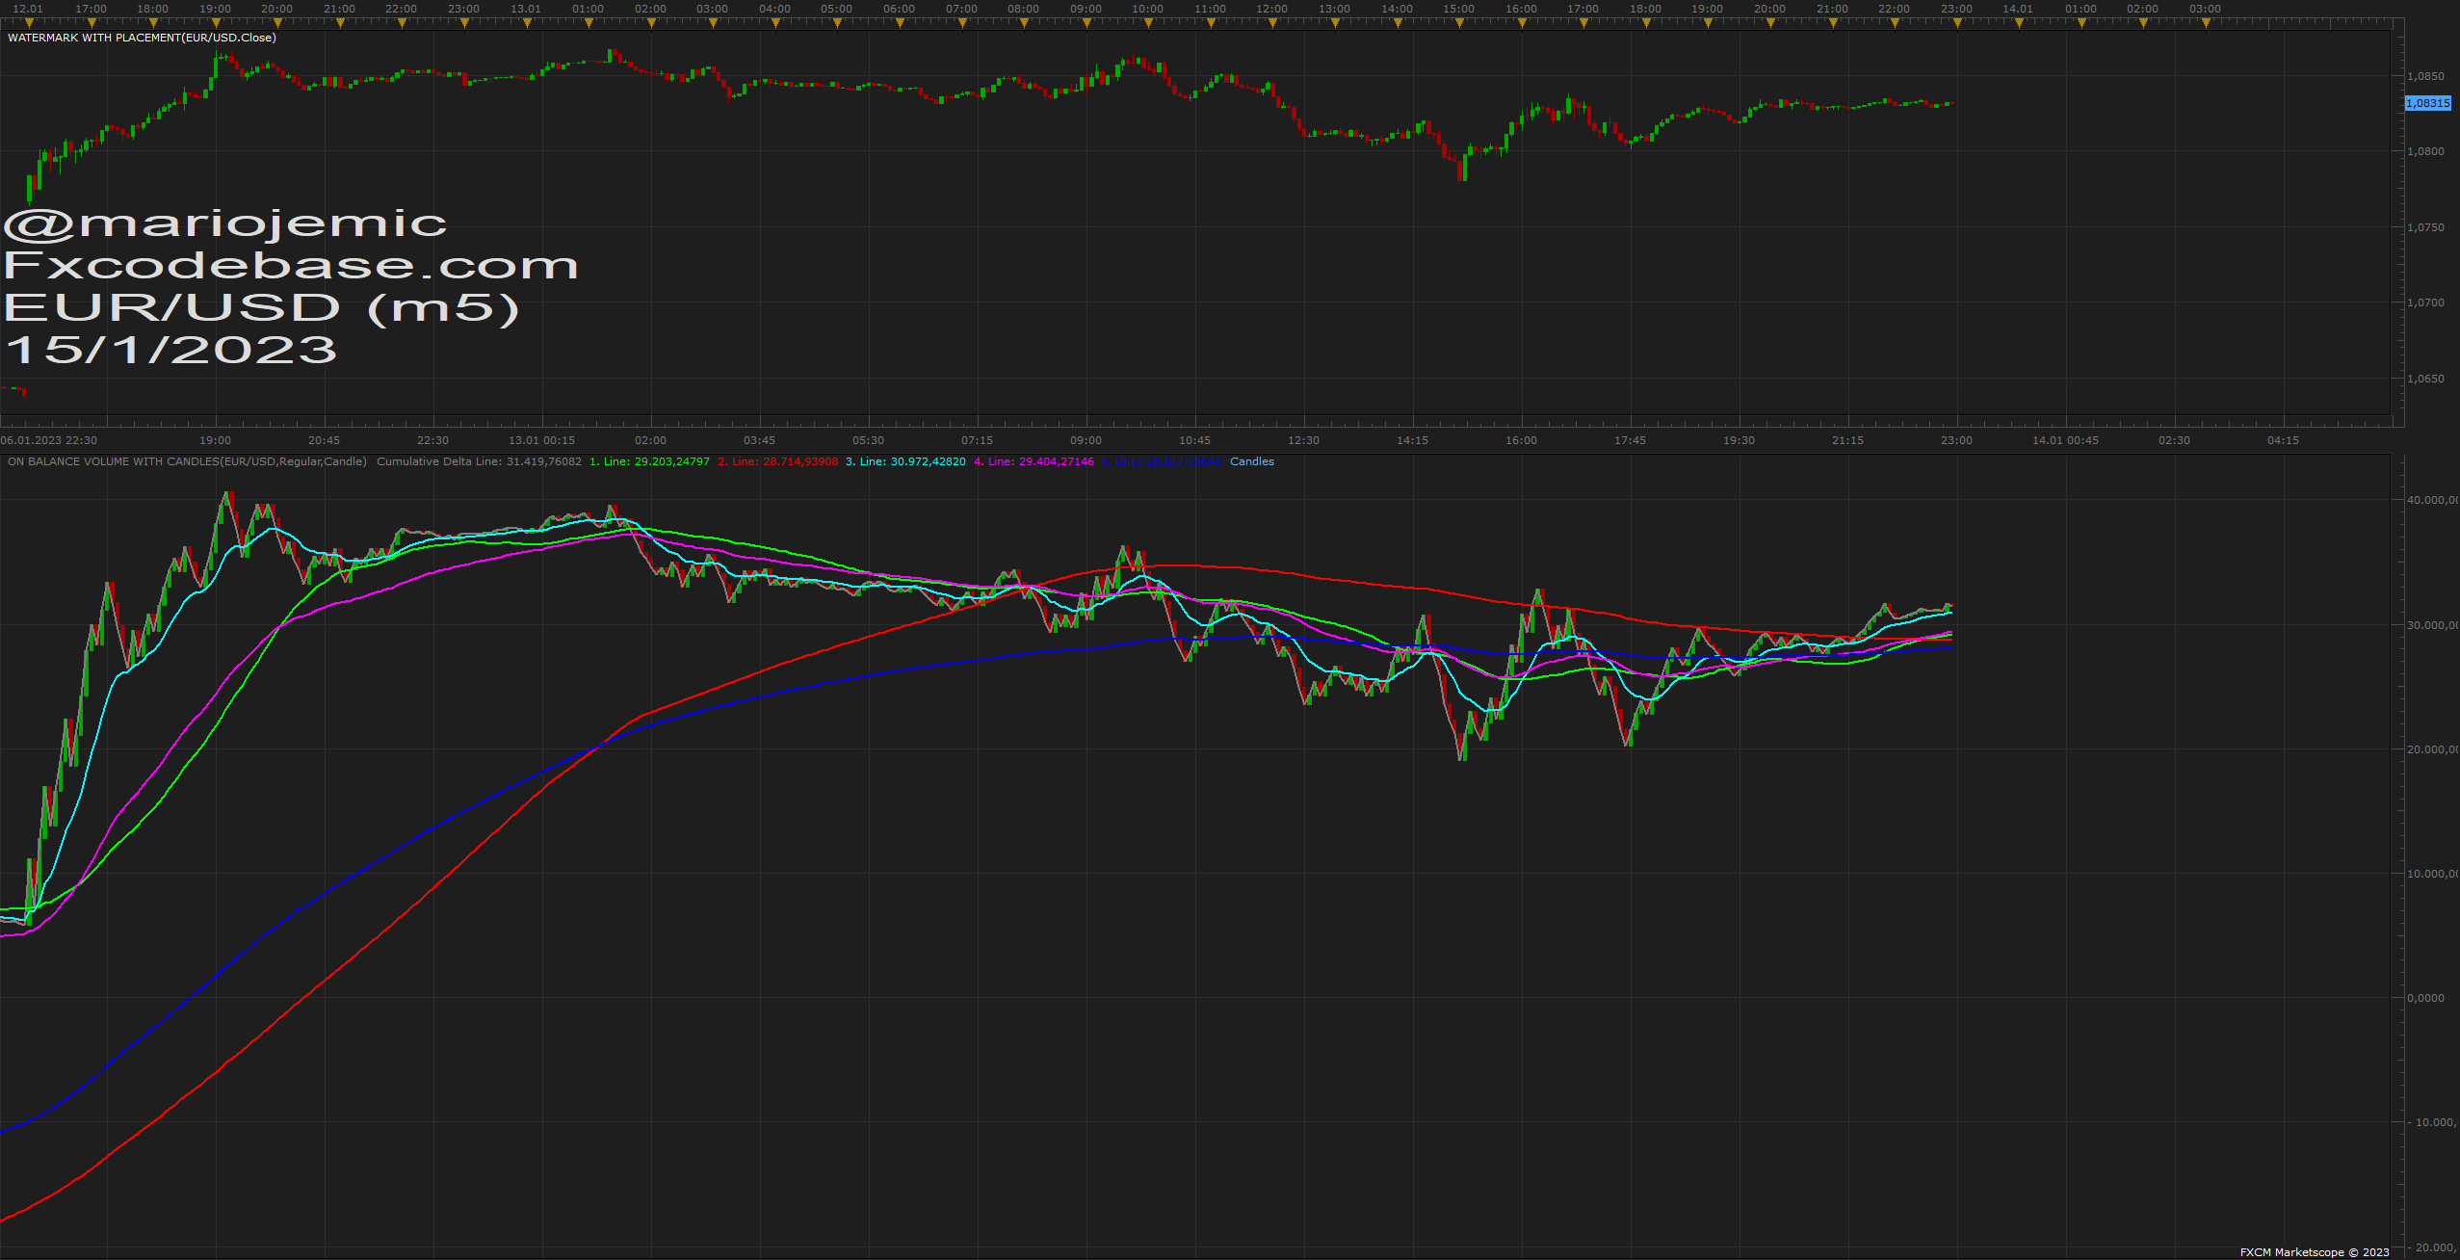The image size is (2460, 1260).
Task: Select the 08:00 yellow triangle marker
Action: coord(1024,23)
